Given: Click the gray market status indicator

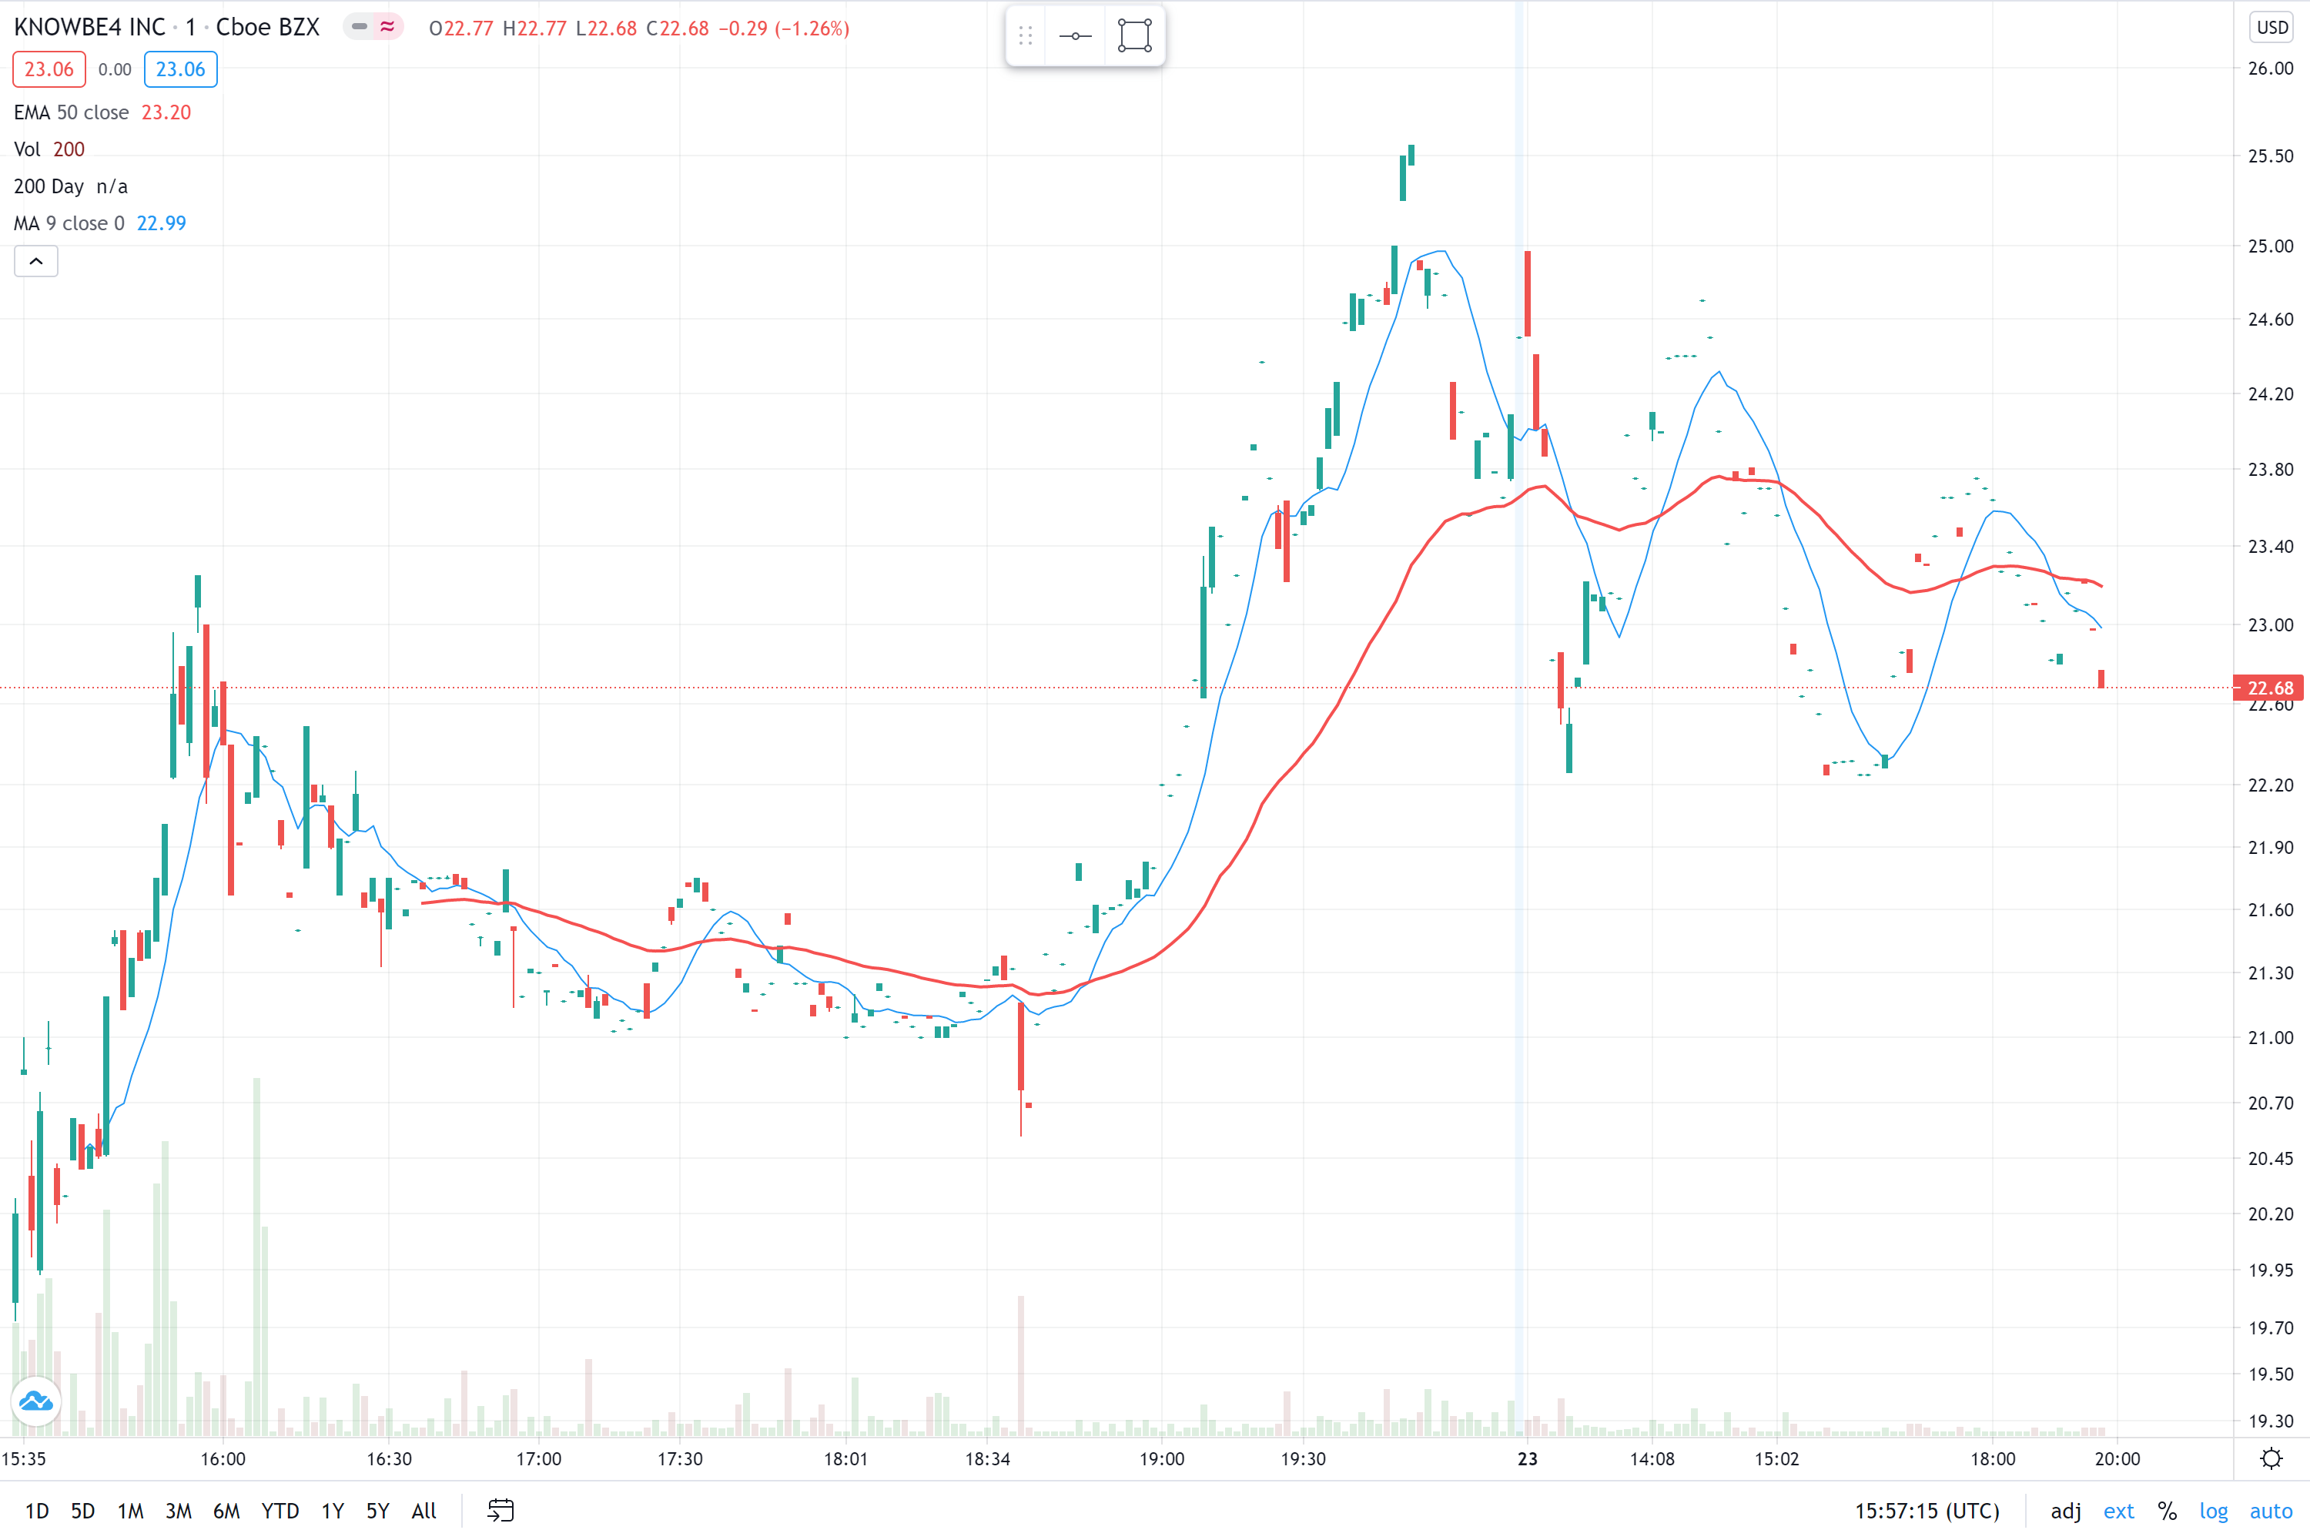Looking at the screenshot, I should [360, 26].
